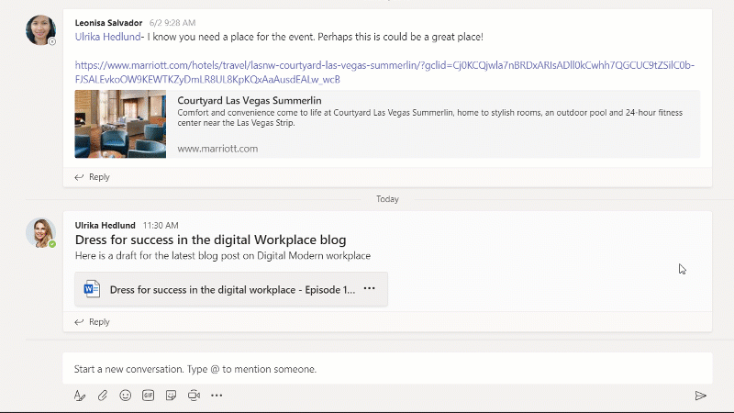Image resolution: width=734 pixels, height=413 pixels.
Task: Click the www.marriott.com preview domain text
Action: tap(217, 149)
